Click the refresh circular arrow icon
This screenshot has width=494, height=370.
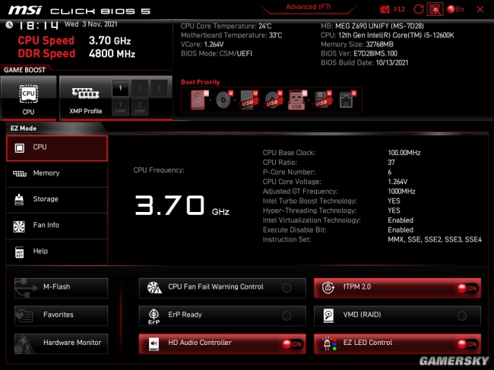[419, 9]
